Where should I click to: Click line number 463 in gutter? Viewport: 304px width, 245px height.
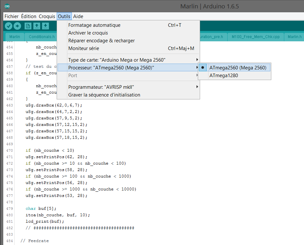(x=9, y=105)
